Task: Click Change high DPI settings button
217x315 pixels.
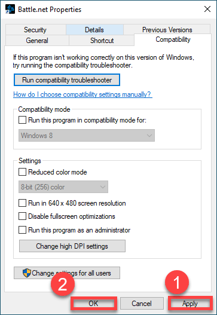Action: click(72, 246)
